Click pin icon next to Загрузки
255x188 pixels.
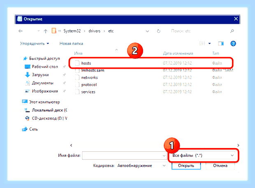click(x=65, y=75)
